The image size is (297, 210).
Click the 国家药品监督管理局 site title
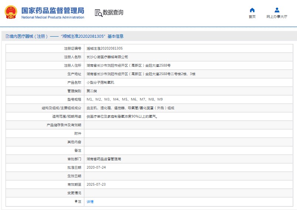(x=53, y=10)
